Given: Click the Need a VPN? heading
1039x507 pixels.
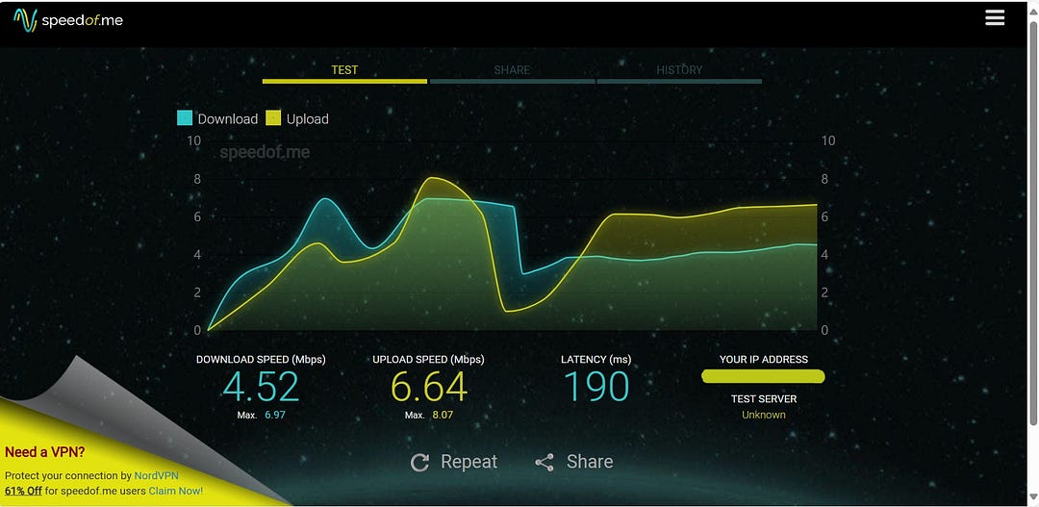Looking at the screenshot, I should point(44,453).
